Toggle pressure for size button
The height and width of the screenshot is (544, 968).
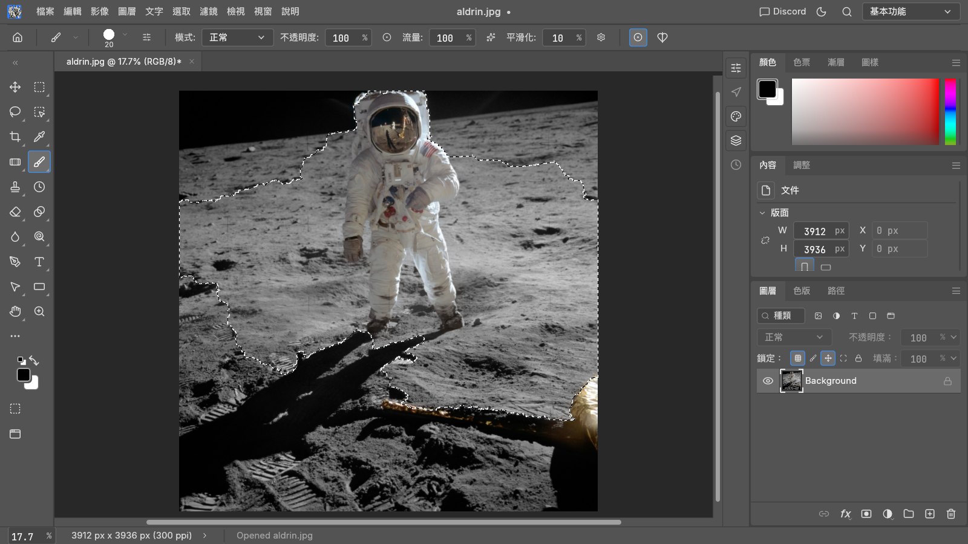tap(638, 37)
